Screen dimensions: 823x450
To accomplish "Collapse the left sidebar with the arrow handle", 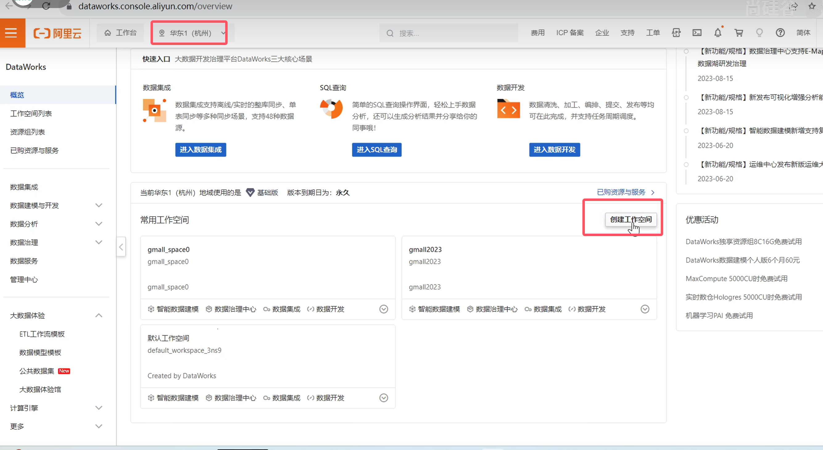I will (121, 247).
